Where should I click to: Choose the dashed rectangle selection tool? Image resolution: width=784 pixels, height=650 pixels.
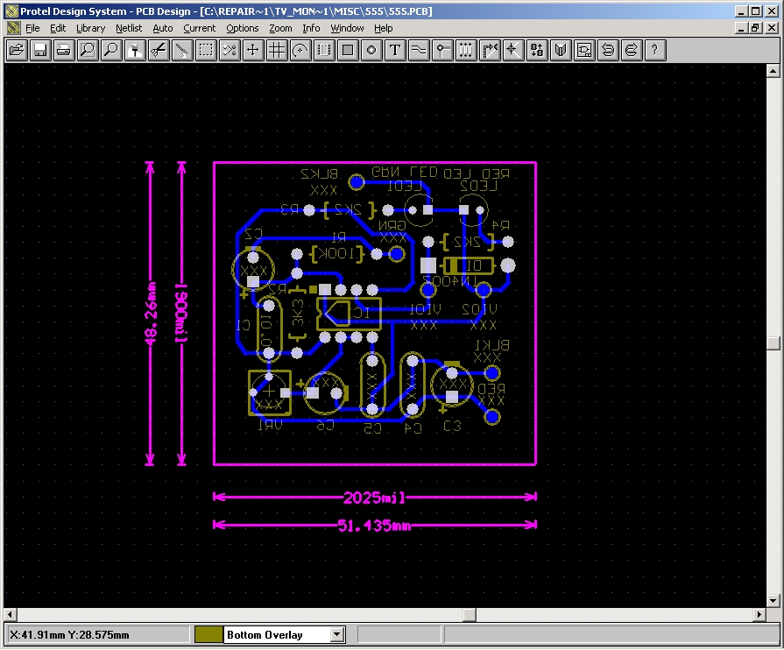click(x=205, y=50)
